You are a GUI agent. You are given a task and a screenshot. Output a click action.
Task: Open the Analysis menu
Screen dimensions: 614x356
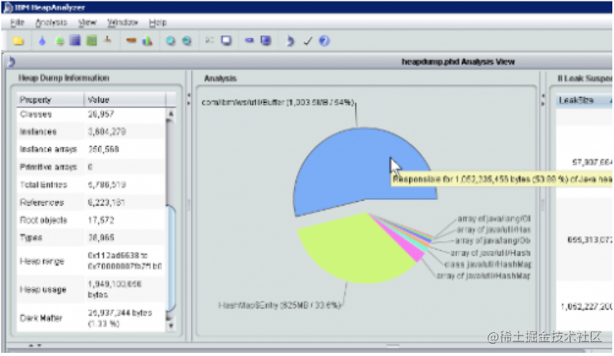51,23
